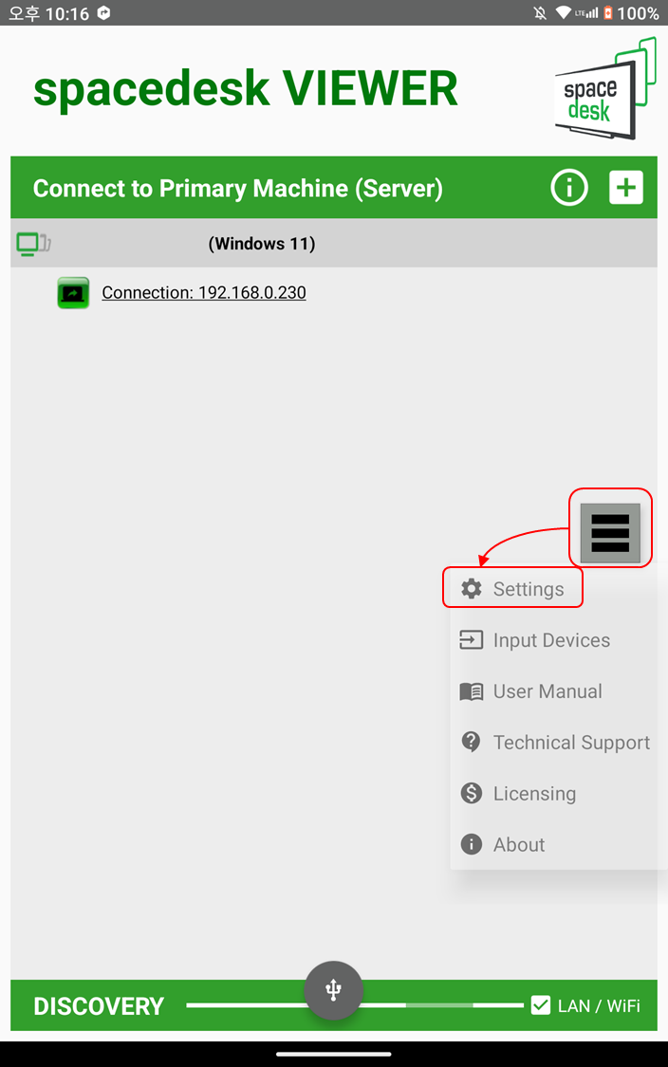
Task: Click the spacedesk VIEWER title
Action: tap(246, 89)
